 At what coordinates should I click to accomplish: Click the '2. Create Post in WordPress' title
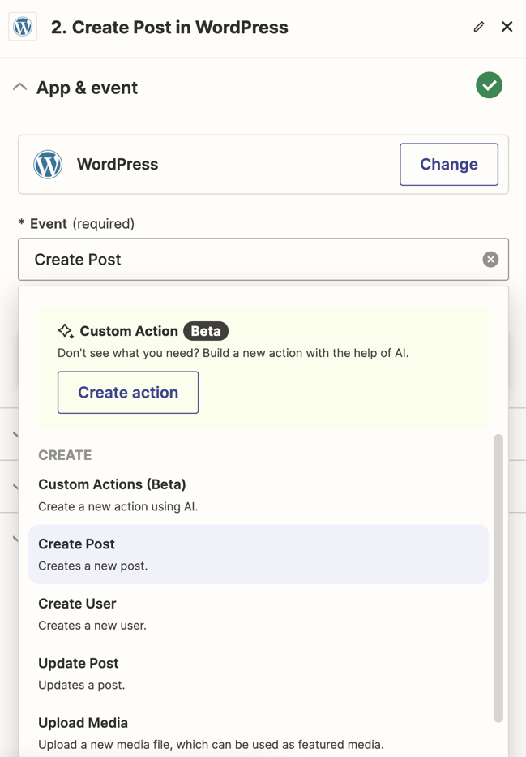pos(169,28)
